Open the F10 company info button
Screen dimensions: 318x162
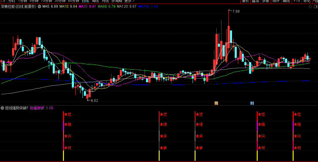[297, 1]
